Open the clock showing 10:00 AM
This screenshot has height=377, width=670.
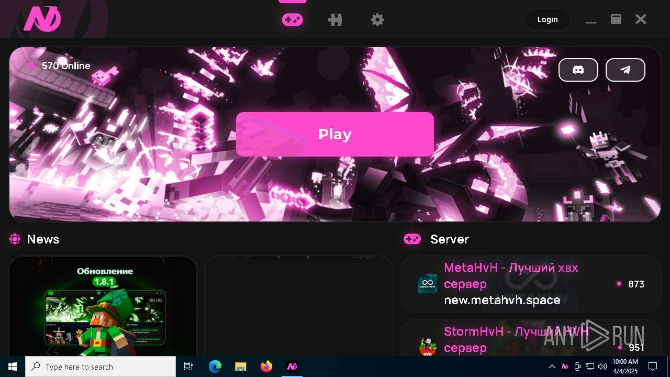point(625,367)
